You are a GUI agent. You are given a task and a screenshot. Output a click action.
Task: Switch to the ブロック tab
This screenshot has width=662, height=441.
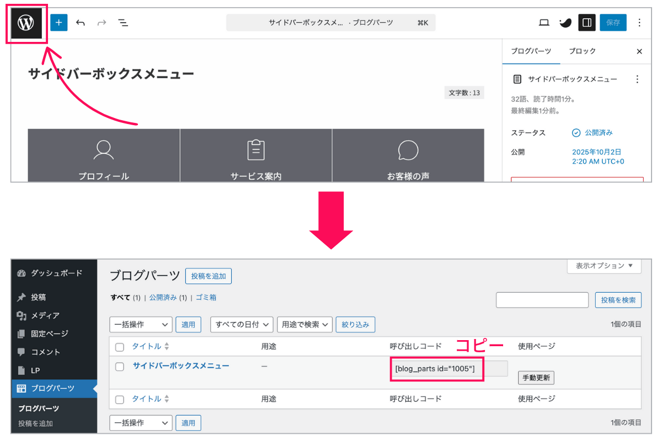click(x=582, y=51)
